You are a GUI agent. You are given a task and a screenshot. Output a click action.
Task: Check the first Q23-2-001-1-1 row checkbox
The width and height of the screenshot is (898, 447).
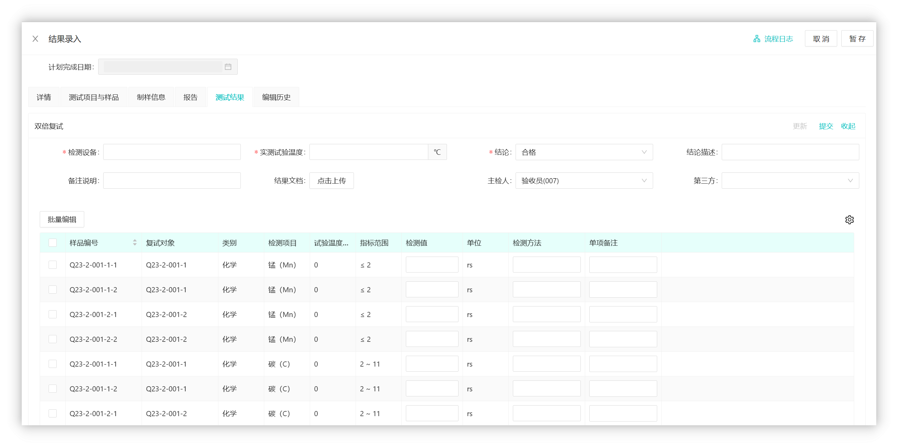coord(53,265)
